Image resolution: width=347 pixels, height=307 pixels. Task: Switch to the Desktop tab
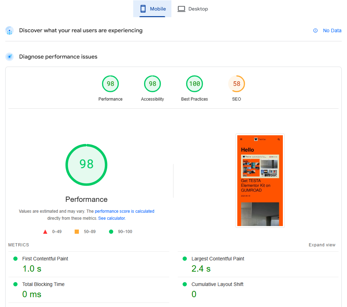193,9
